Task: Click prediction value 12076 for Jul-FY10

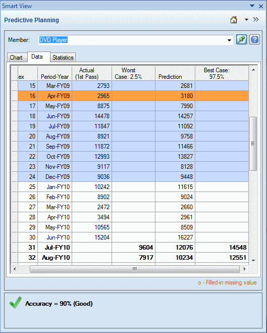Action: 175,248
